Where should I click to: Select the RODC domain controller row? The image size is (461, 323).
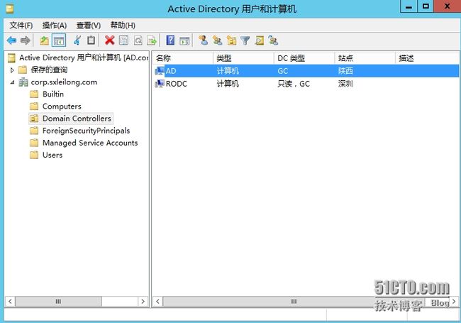coord(306,84)
